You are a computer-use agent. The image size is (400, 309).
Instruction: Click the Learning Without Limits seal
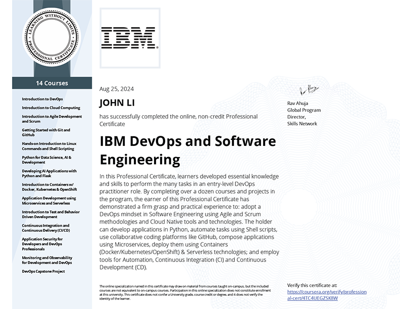click(52, 37)
